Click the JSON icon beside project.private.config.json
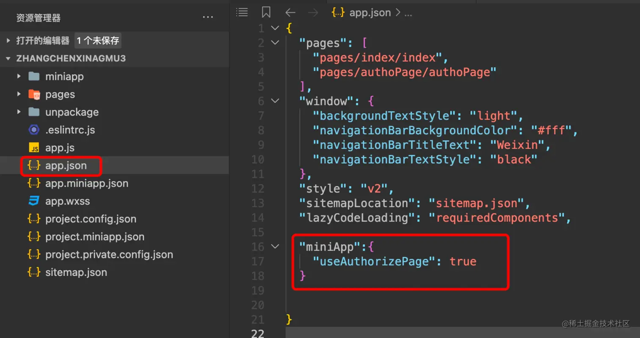The width and height of the screenshot is (640, 338). pos(34,254)
